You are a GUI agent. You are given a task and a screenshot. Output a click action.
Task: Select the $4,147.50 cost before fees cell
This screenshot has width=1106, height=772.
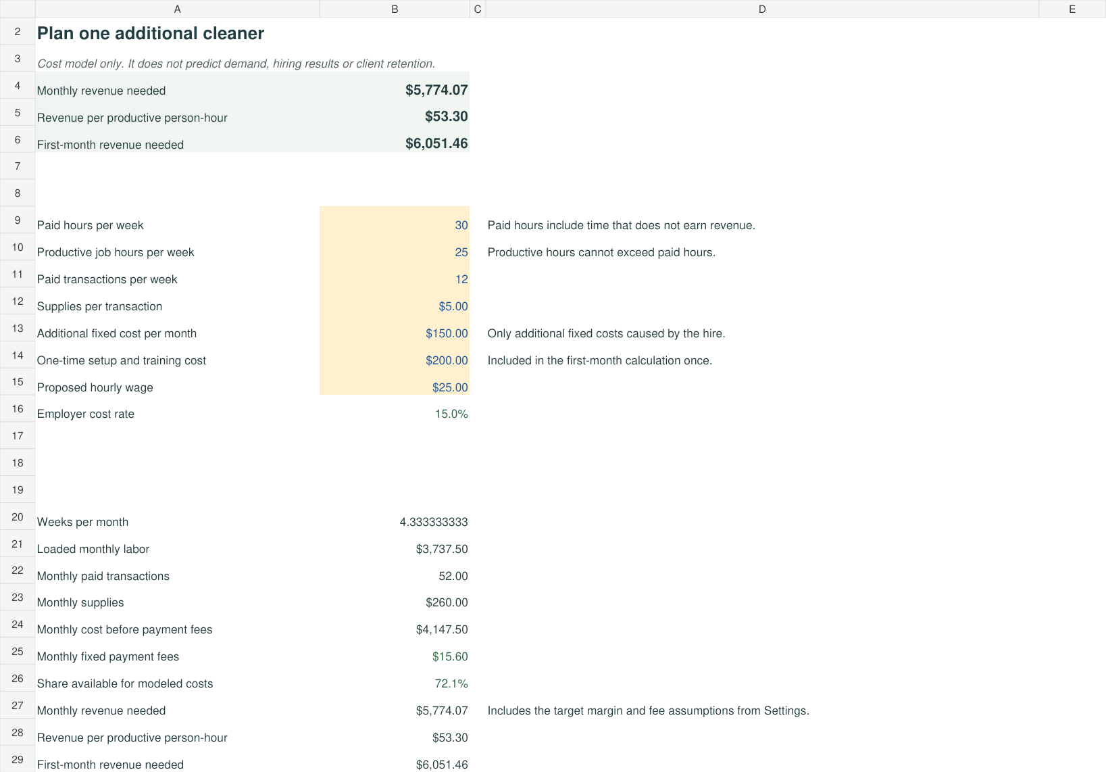395,624
